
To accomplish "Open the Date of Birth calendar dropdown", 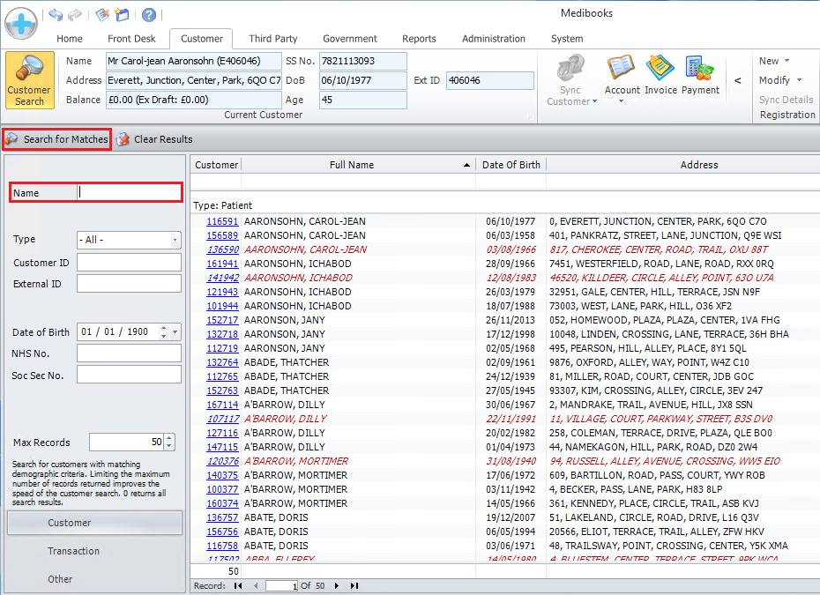I will coord(175,332).
